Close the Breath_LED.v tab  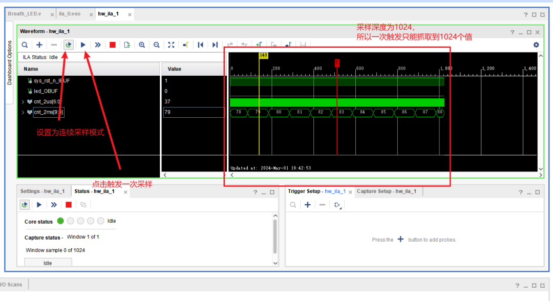click(52, 14)
